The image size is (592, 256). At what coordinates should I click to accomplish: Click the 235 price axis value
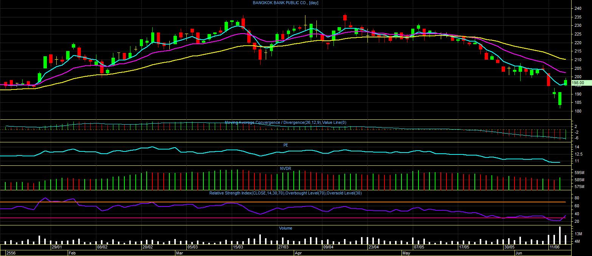578,17
